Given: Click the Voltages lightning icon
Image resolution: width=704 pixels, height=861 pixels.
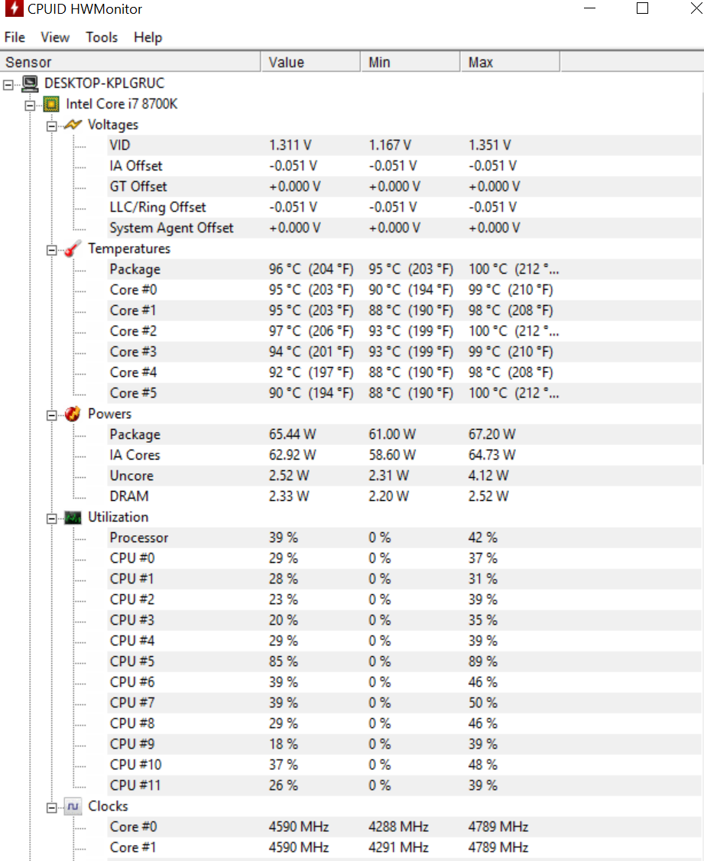Looking at the screenshot, I should pyautogui.click(x=73, y=125).
